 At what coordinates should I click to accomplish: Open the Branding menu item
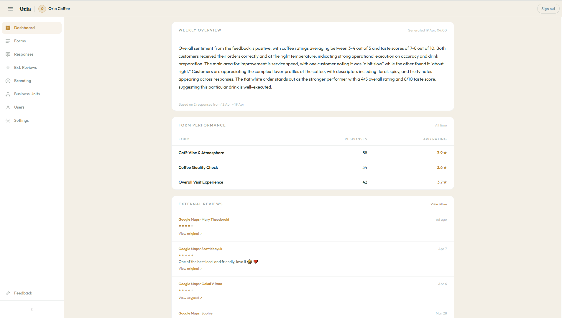pyautogui.click(x=32, y=81)
